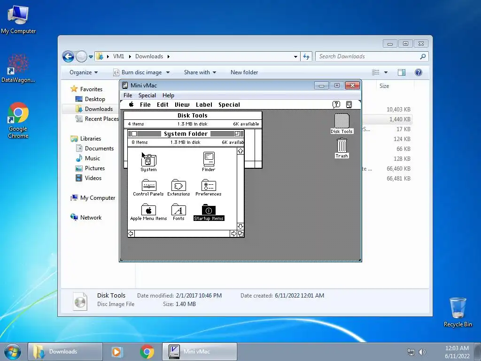
Task: Select Music library
Action: pyautogui.click(x=92, y=158)
